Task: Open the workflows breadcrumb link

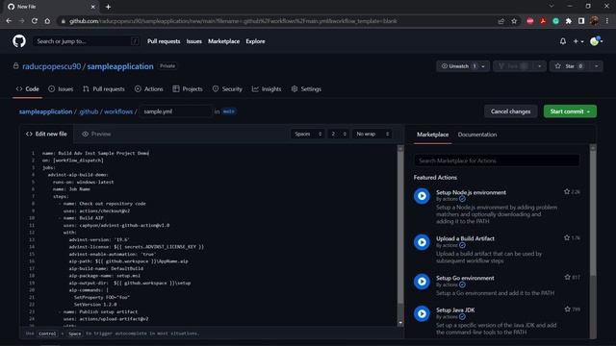Action: [118, 111]
